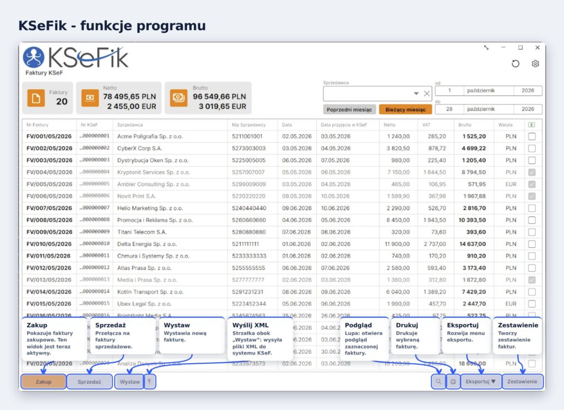The height and width of the screenshot is (410, 564).
Task: Send XML via arrow beside Wystaw
Action: click(x=150, y=381)
